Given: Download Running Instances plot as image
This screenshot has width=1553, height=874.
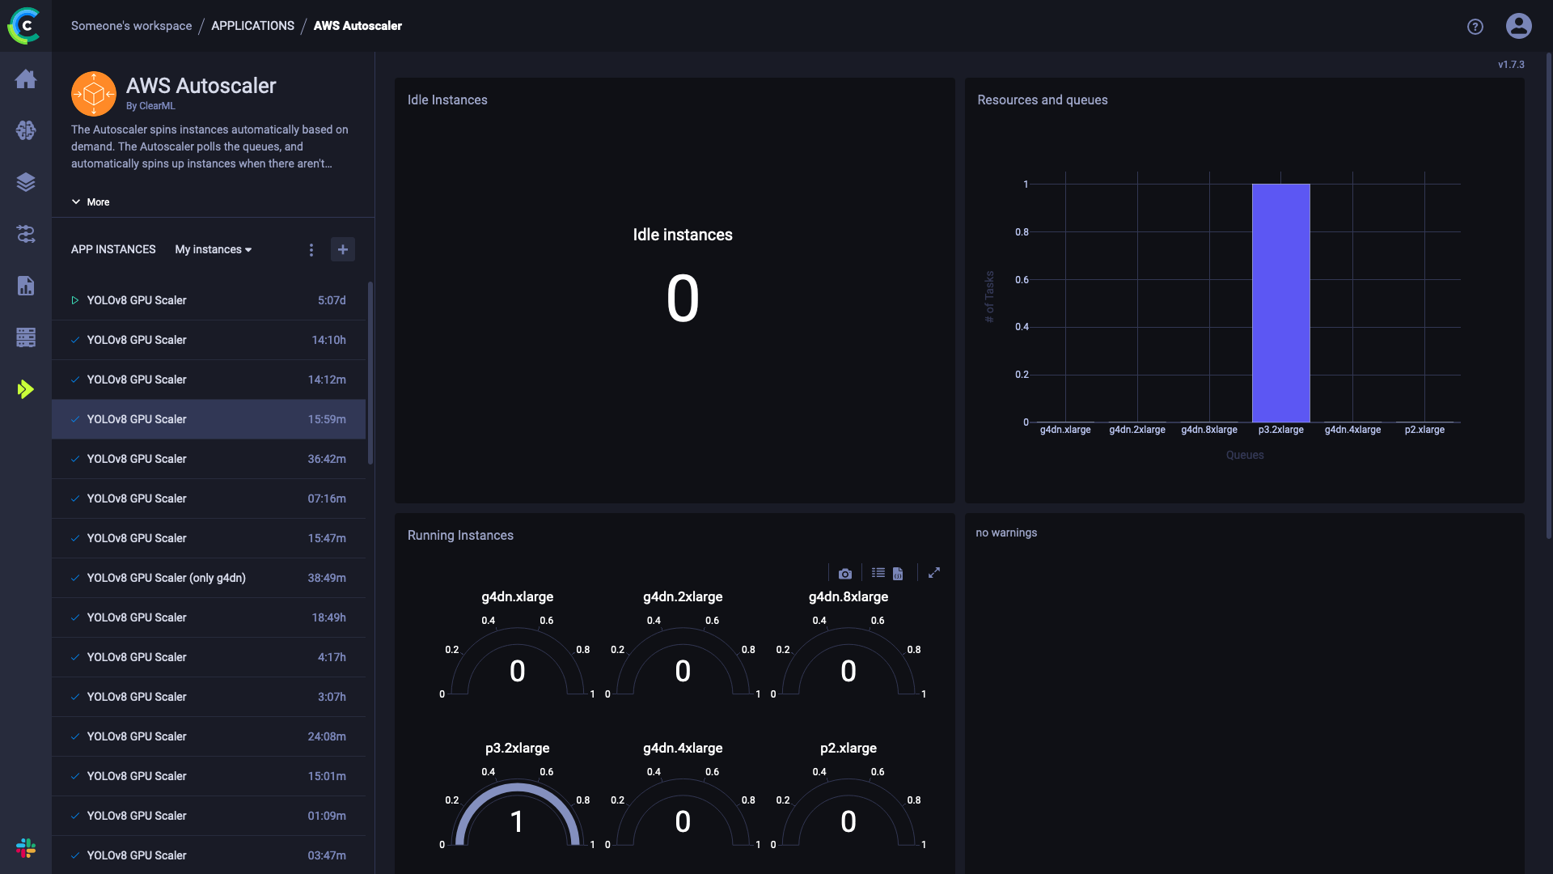Looking at the screenshot, I should (x=845, y=574).
